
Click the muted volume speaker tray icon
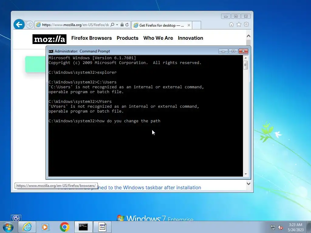(x=280, y=227)
